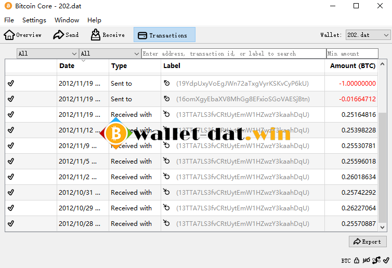Click the scrollbar up arrow

click(x=382, y=64)
